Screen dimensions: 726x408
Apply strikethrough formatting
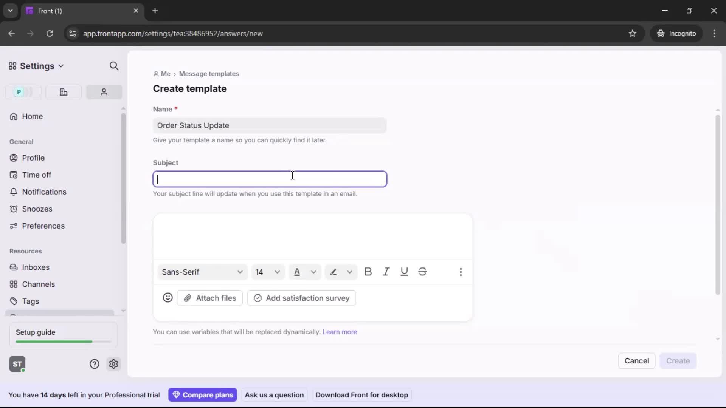click(422, 272)
